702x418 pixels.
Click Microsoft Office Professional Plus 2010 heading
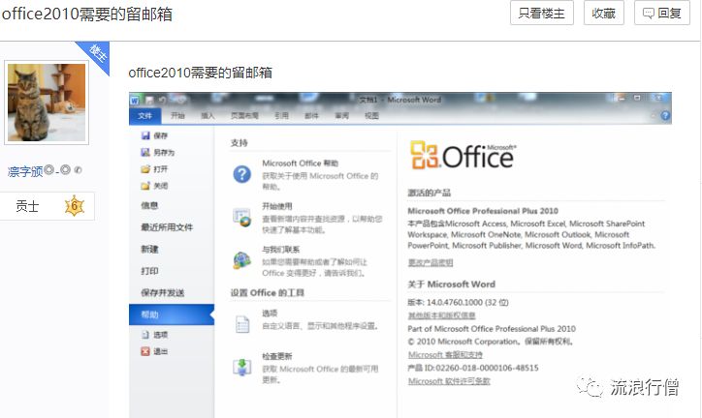(483, 211)
